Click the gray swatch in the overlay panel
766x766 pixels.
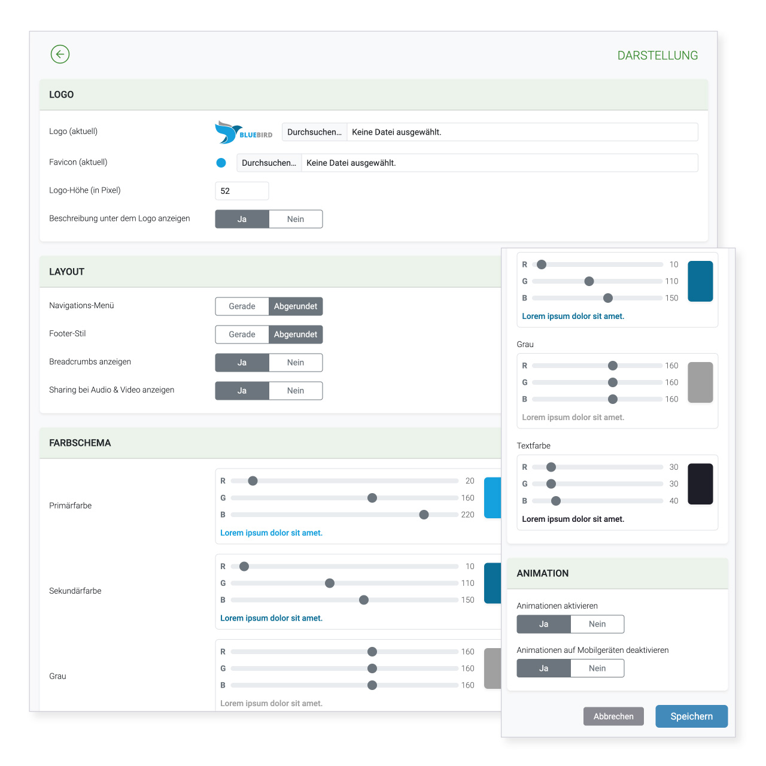click(700, 382)
